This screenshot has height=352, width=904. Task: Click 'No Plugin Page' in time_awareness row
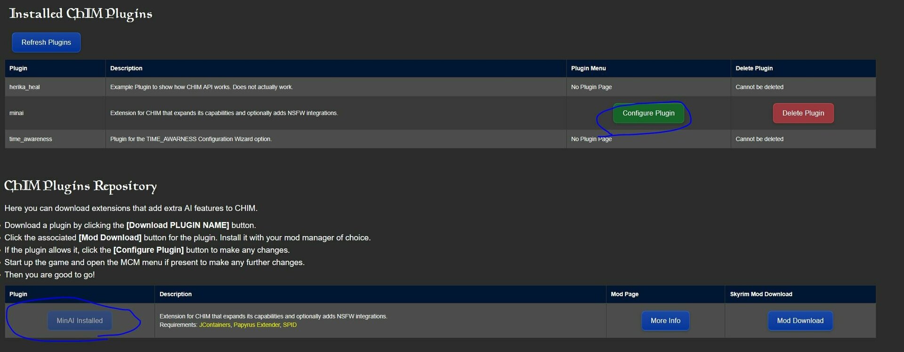(591, 139)
